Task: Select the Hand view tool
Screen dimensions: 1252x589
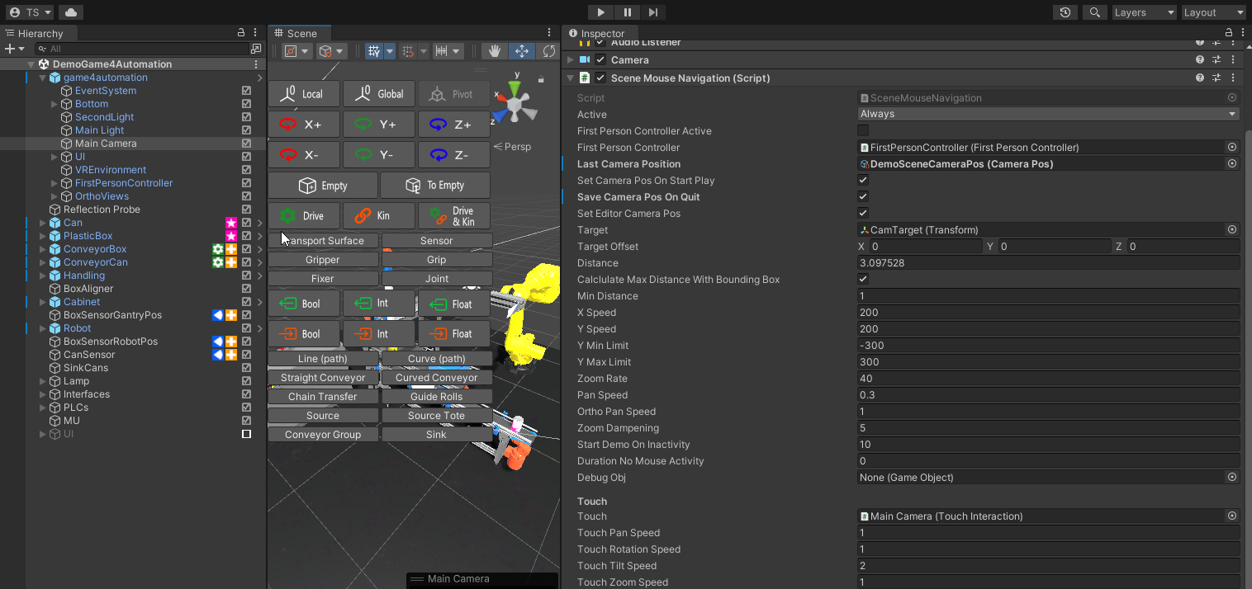Action: [495, 51]
